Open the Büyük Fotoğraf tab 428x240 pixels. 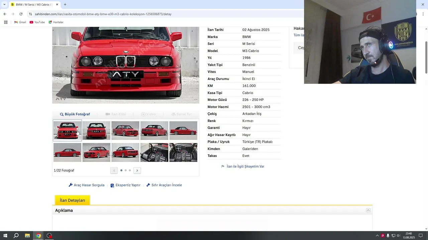(75, 114)
